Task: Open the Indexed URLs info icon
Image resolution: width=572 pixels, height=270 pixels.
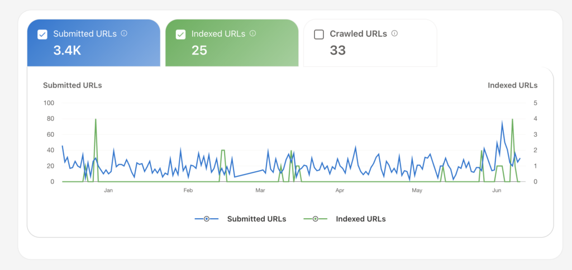Action: coord(253,33)
